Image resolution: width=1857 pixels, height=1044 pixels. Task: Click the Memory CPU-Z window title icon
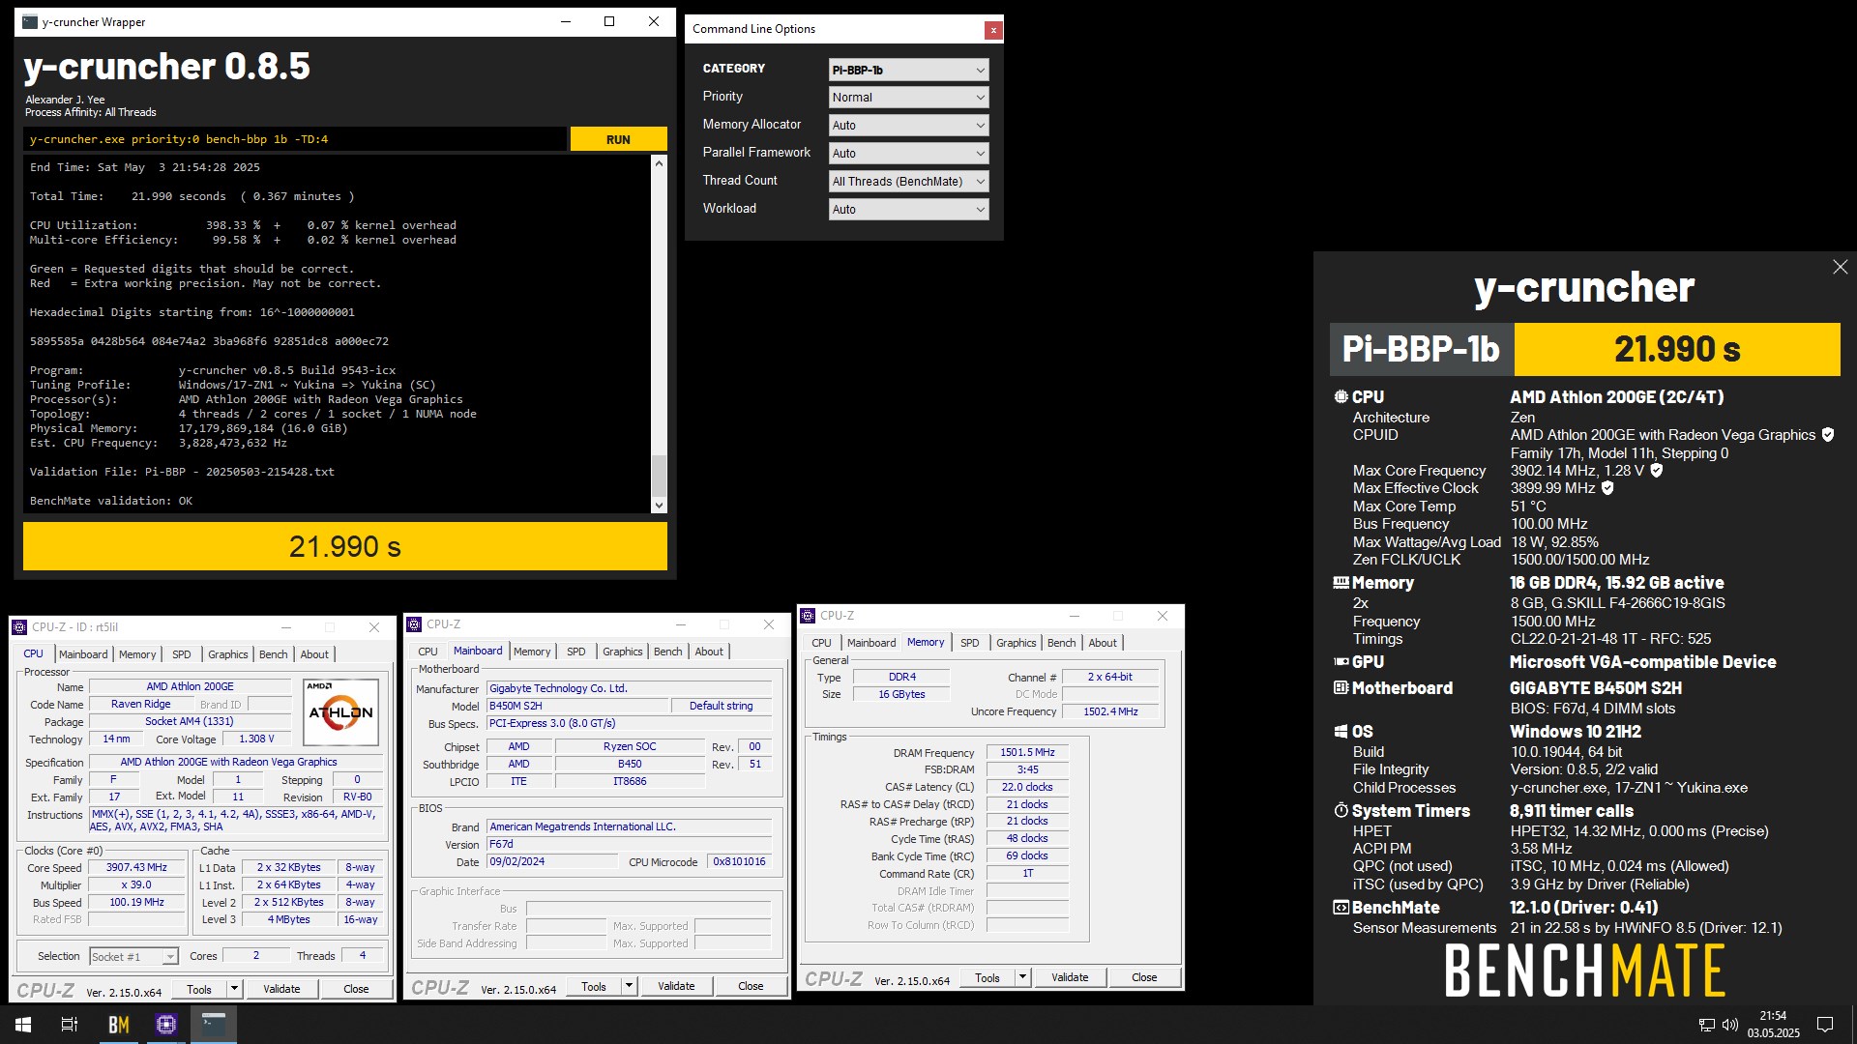808,616
